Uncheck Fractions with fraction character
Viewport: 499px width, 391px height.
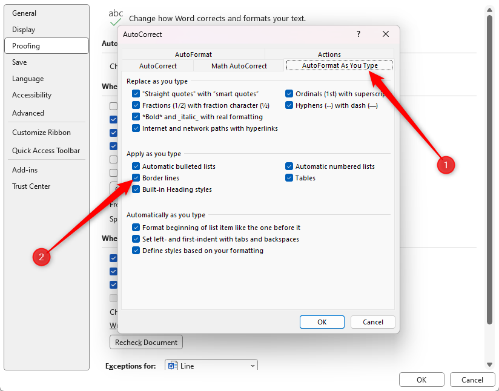(135, 105)
